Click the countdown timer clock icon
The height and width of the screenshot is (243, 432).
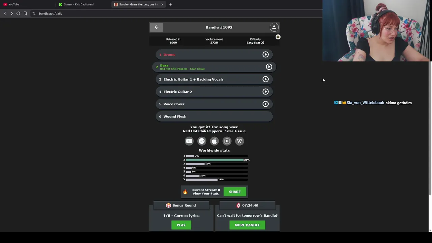pyautogui.click(x=238, y=205)
